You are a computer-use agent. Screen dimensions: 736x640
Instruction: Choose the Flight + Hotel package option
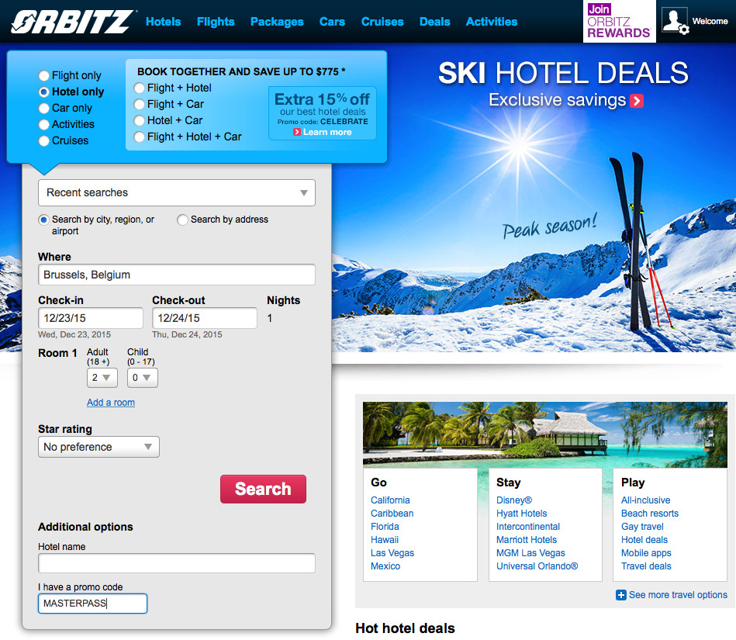pyautogui.click(x=139, y=88)
